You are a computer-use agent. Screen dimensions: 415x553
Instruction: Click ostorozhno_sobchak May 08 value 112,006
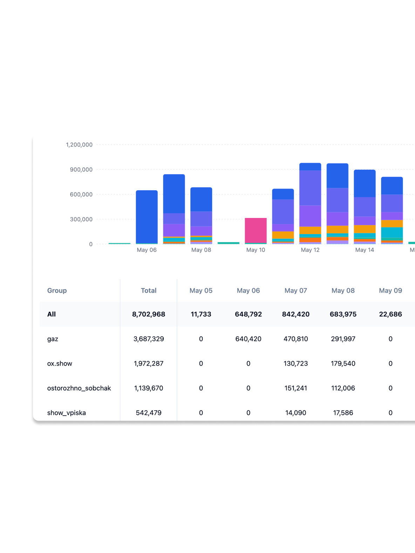click(x=343, y=388)
